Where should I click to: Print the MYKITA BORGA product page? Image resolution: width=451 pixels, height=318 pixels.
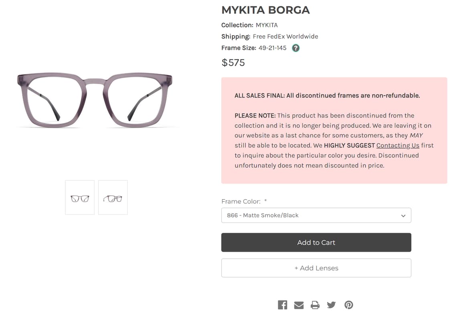coord(315,305)
